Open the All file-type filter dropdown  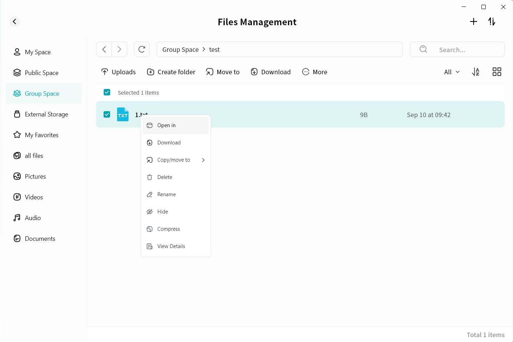(x=452, y=72)
